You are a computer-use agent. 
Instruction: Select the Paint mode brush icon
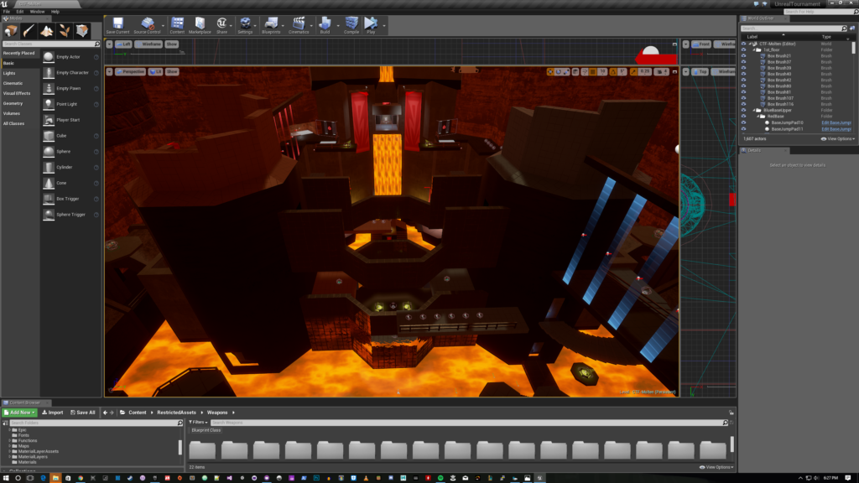click(29, 31)
